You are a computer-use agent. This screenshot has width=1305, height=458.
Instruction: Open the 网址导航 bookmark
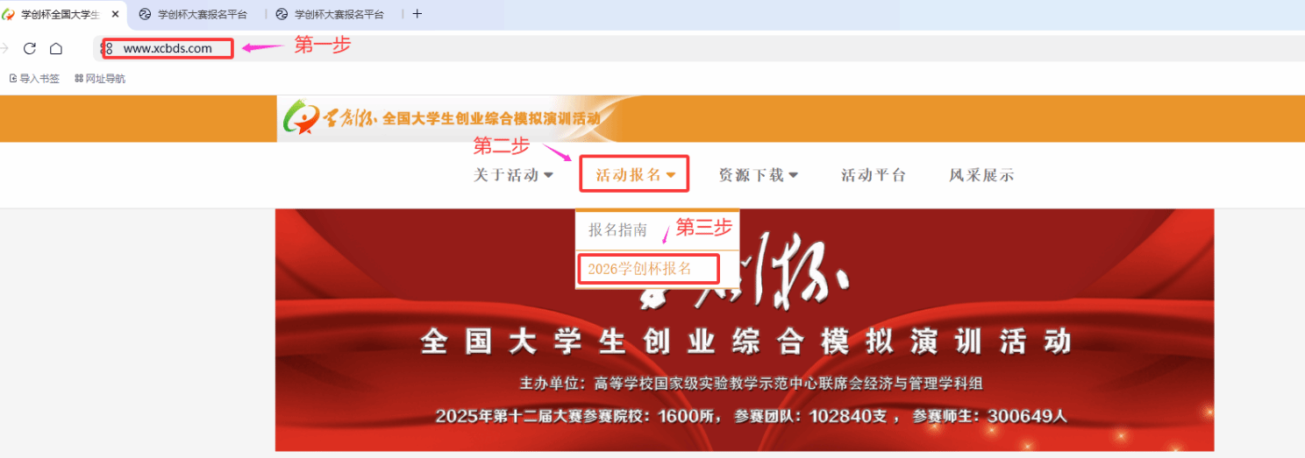point(100,78)
